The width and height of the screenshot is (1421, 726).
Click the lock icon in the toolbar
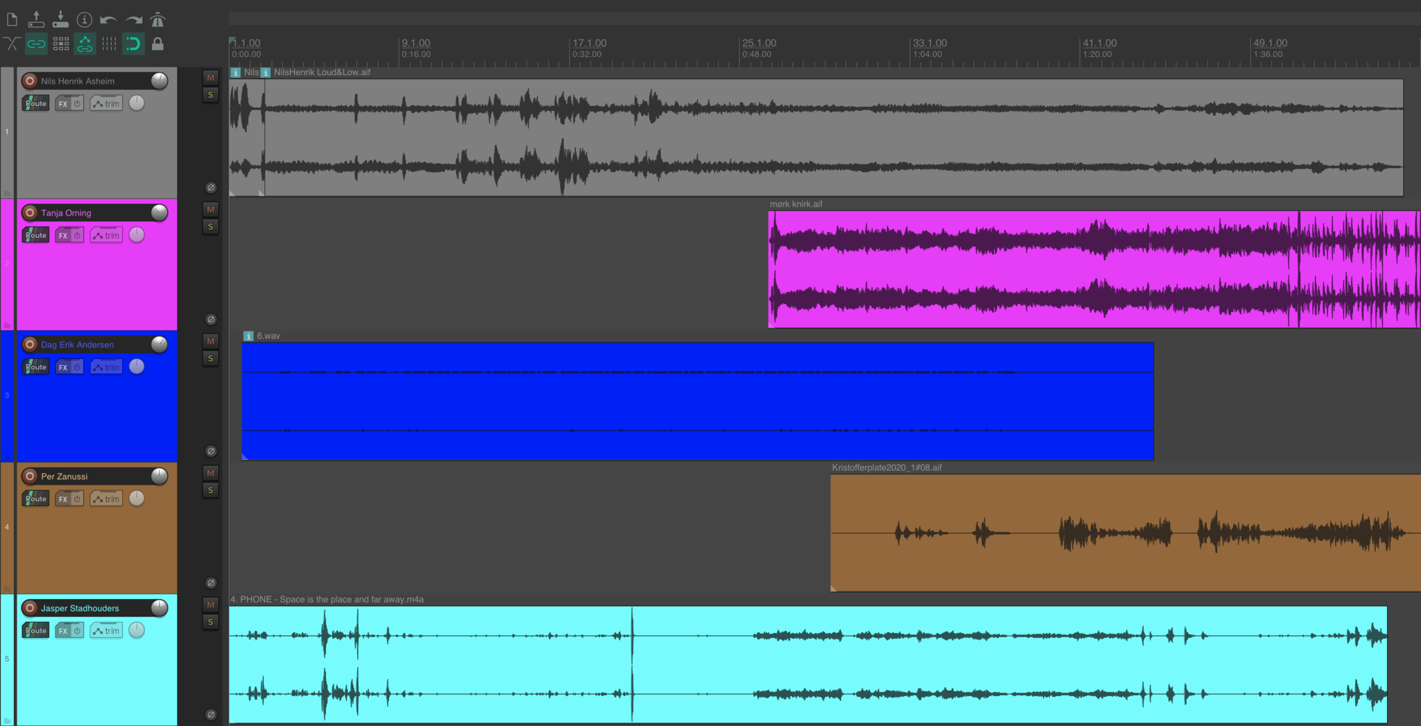point(158,44)
